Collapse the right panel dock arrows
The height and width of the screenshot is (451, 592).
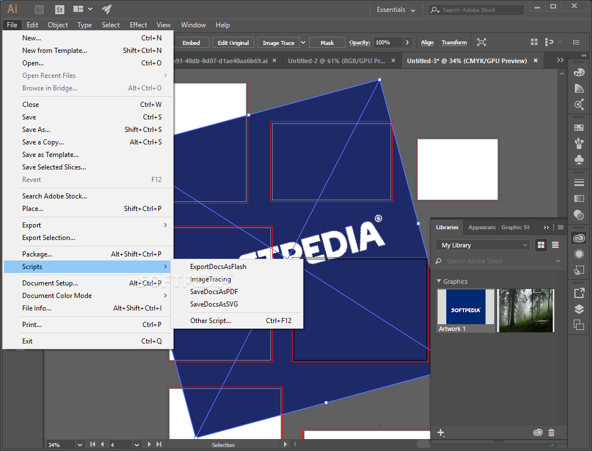pyautogui.click(x=583, y=55)
